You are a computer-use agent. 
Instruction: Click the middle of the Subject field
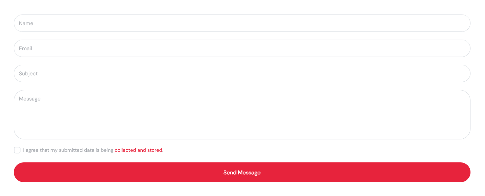pyautogui.click(x=242, y=74)
